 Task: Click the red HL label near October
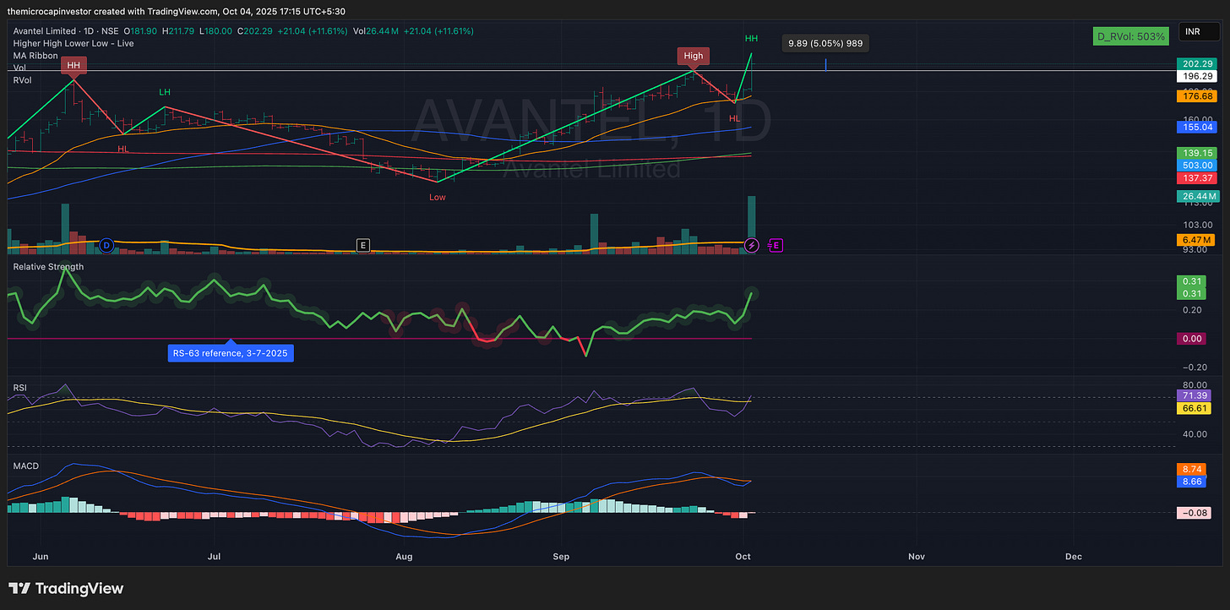[x=735, y=118]
